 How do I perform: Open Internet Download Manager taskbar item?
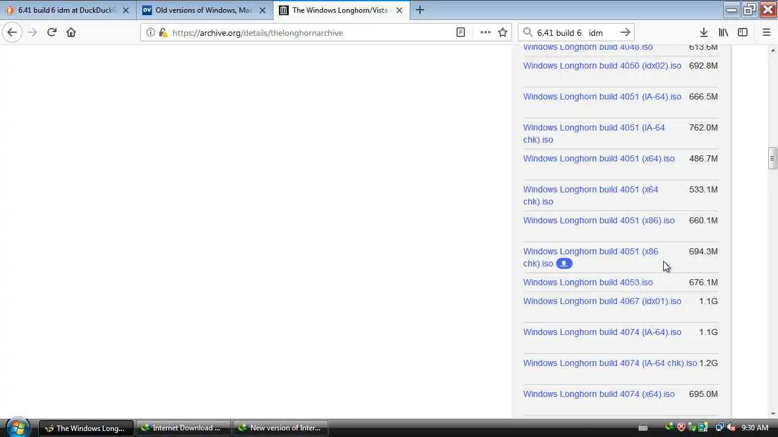pos(183,428)
